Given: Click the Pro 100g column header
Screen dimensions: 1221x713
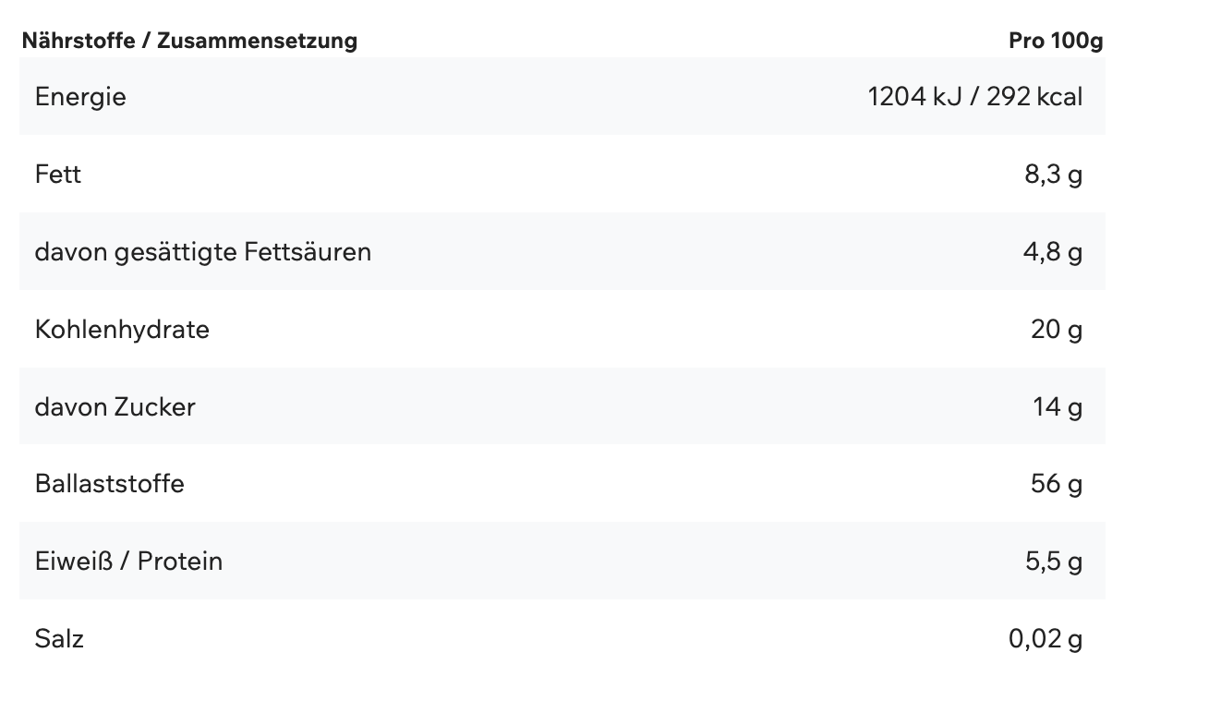Looking at the screenshot, I should 1055,41.
